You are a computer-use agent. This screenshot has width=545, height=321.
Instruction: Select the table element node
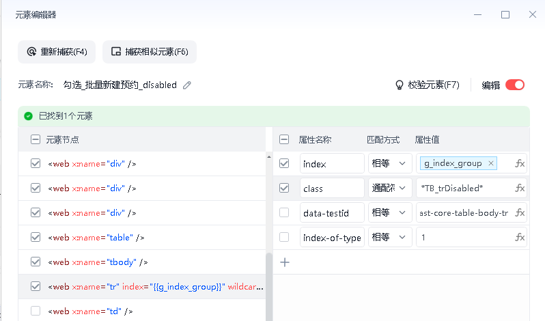coord(96,238)
